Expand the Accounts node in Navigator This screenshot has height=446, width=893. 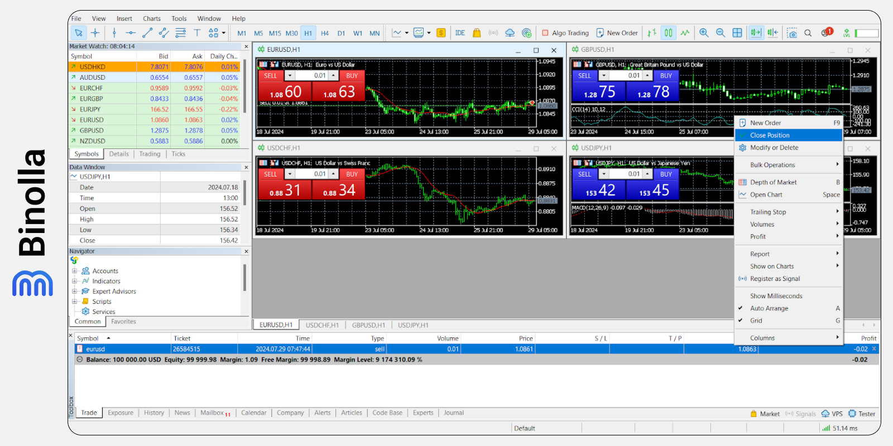click(74, 271)
